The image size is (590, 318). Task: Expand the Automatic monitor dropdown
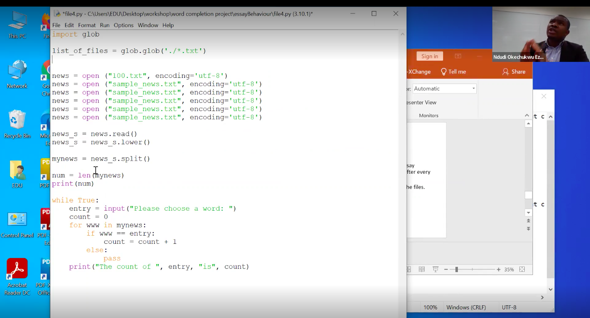click(473, 89)
